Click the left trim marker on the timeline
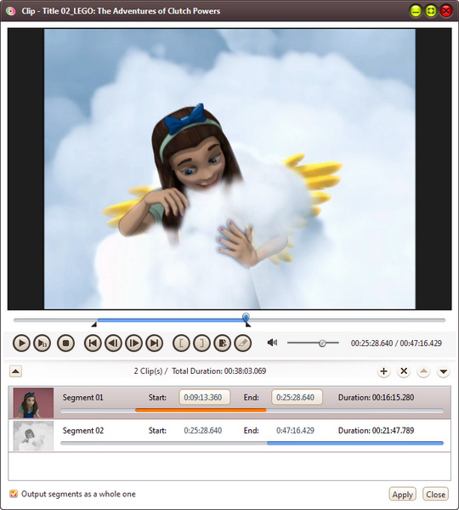Image resolution: width=459 pixels, height=510 pixels. tap(94, 325)
